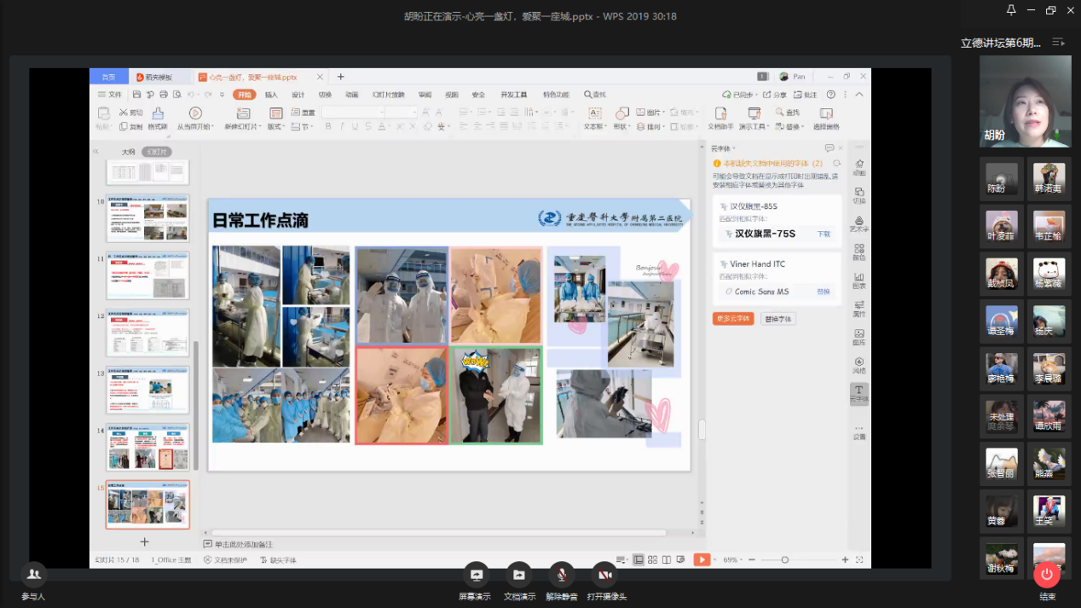Unmute microphone with 解除静音
The image size is (1081, 608).
pos(561,575)
